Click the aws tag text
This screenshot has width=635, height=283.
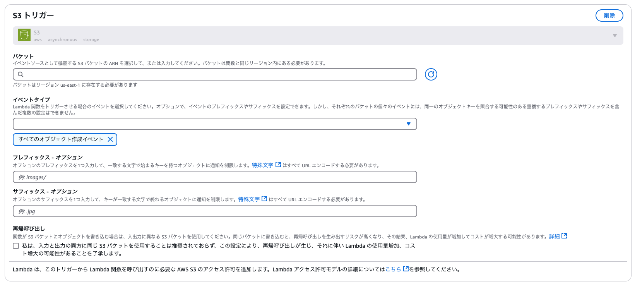click(x=38, y=39)
